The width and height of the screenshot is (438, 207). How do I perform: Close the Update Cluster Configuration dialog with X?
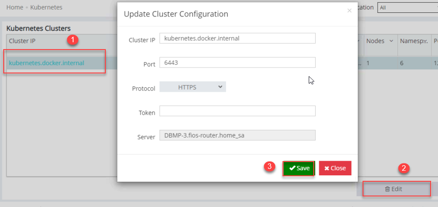click(x=349, y=11)
